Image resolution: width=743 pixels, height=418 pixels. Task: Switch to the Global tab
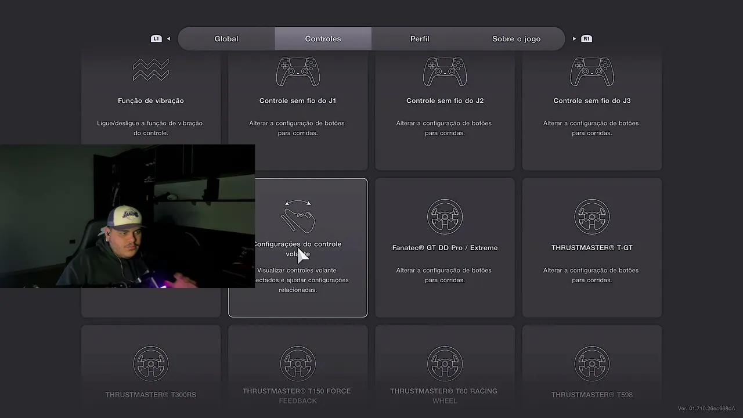(x=226, y=39)
